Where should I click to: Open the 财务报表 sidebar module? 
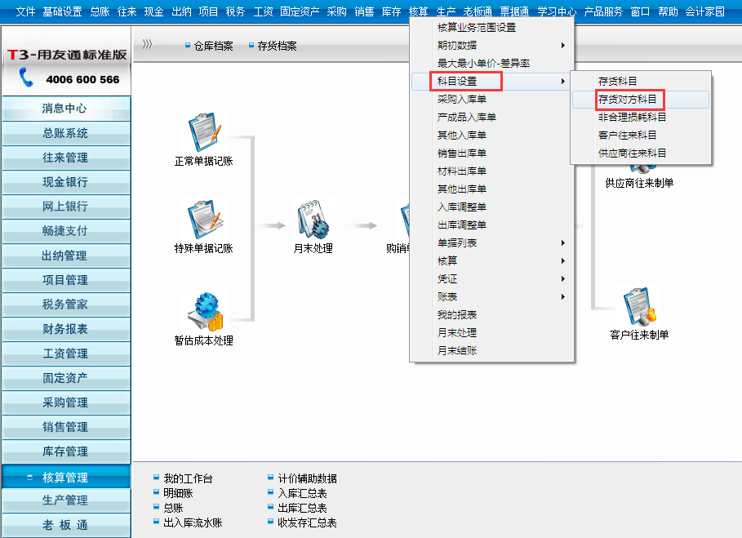(65, 329)
